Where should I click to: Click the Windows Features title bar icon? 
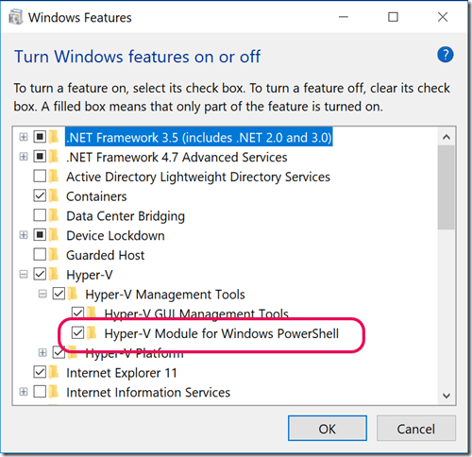pos(16,17)
